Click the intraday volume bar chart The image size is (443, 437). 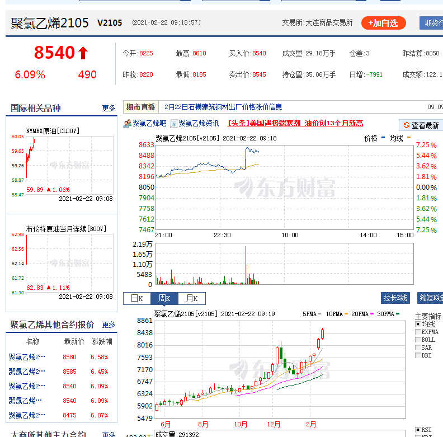click(285, 264)
